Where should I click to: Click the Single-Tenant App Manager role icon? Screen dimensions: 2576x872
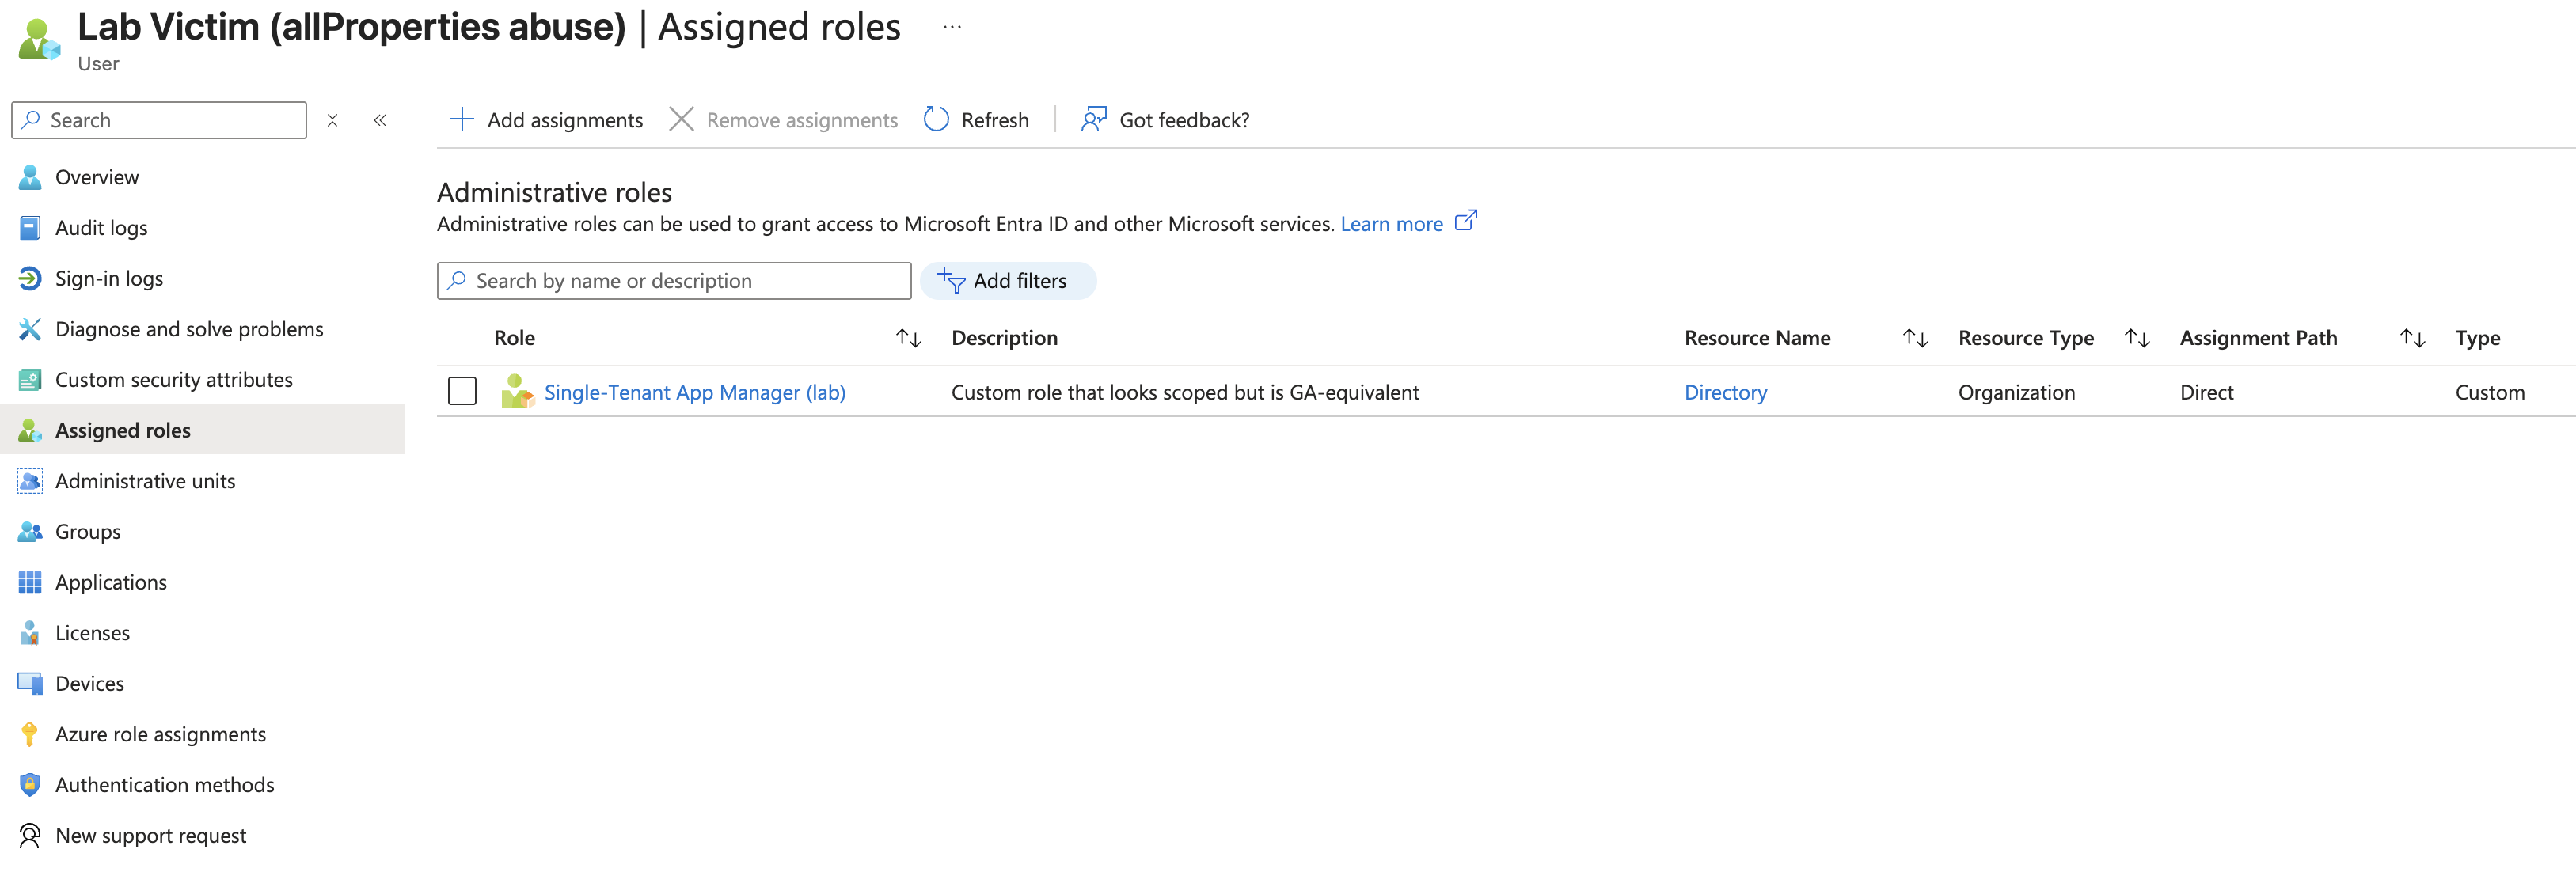coord(517,391)
